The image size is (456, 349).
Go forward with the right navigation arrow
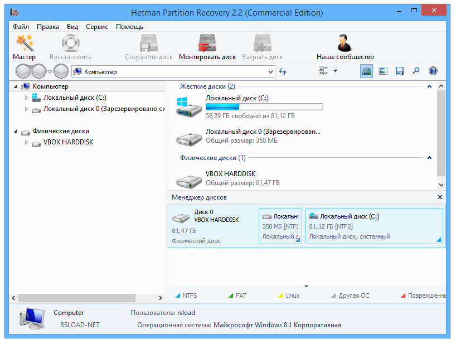click(x=38, y=71)
